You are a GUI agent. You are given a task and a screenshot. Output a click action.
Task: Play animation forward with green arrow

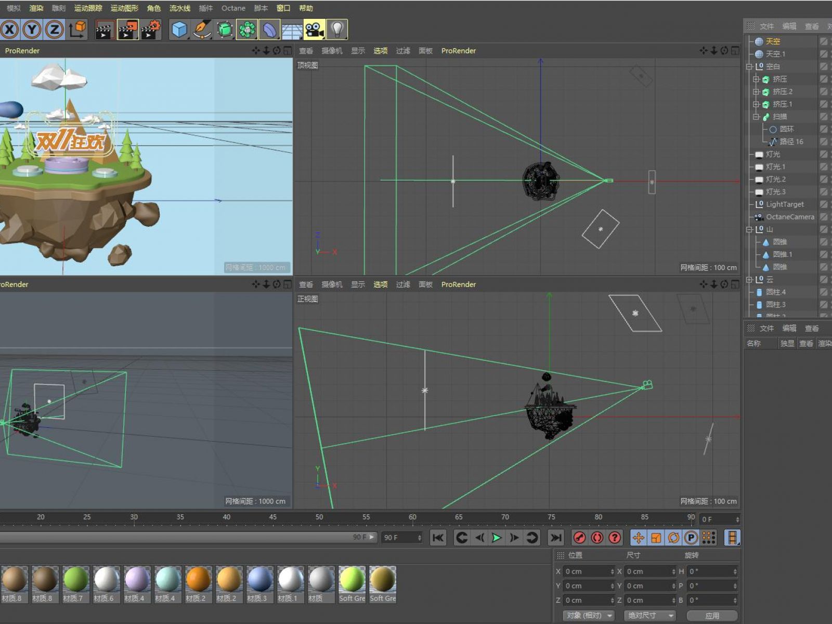(x=497, y=538)
